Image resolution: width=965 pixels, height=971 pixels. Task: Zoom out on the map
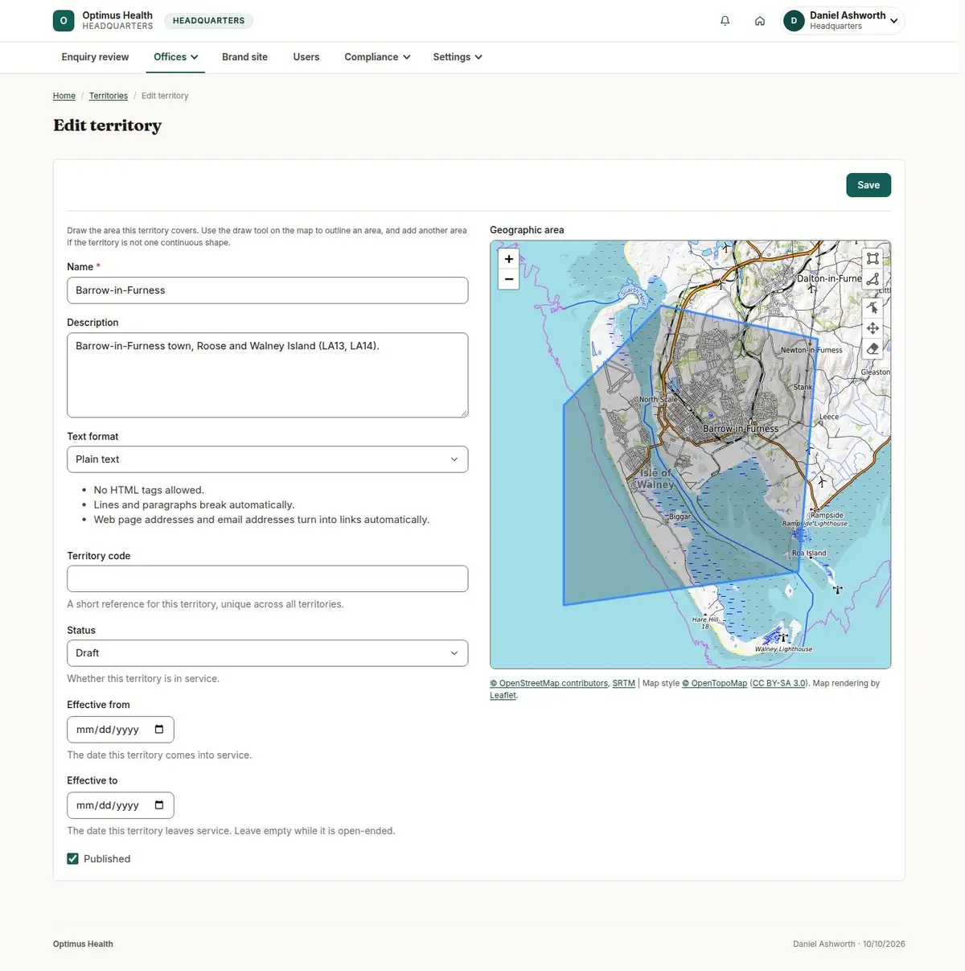[509, 279]
